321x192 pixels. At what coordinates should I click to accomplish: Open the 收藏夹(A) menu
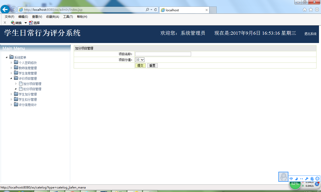pos(53,17)
